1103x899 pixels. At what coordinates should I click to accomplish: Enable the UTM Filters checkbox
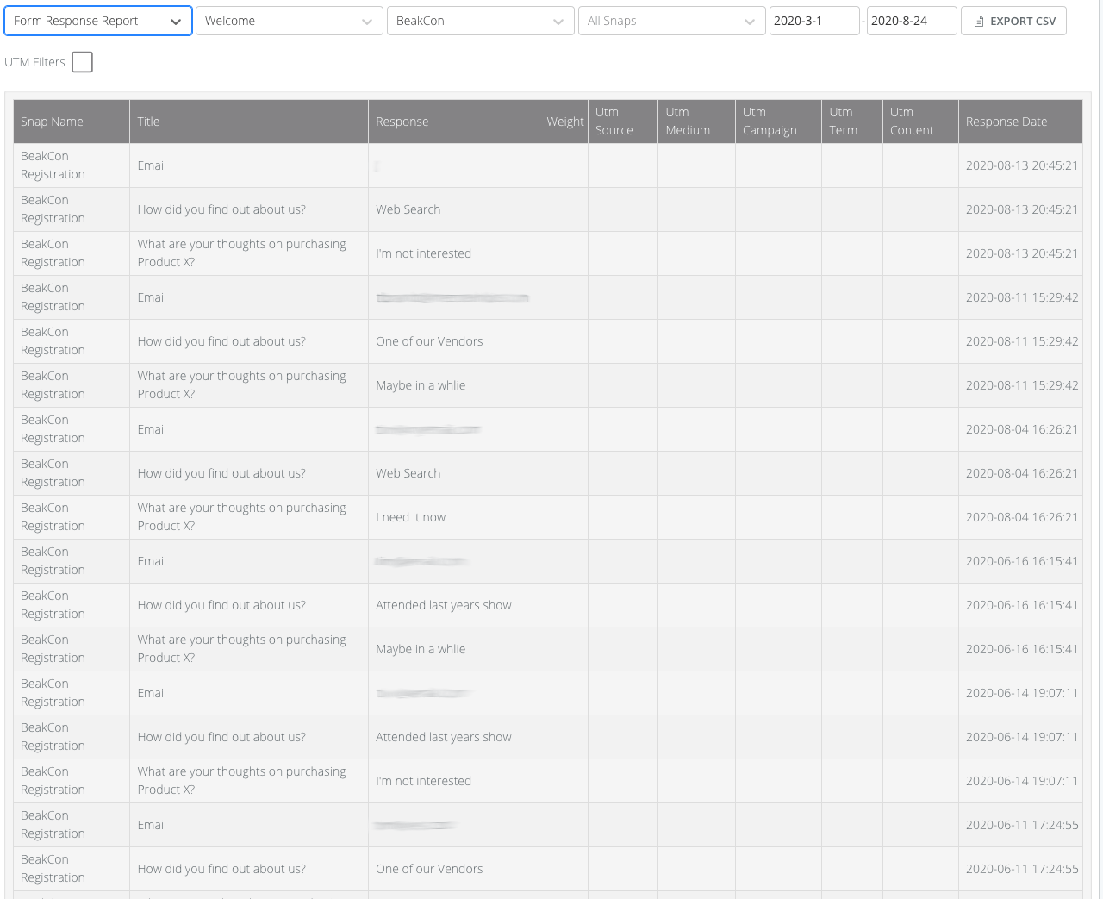83,62
